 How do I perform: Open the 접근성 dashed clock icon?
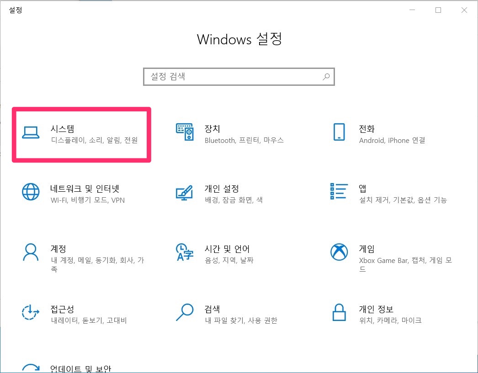(x=31, y=312)
